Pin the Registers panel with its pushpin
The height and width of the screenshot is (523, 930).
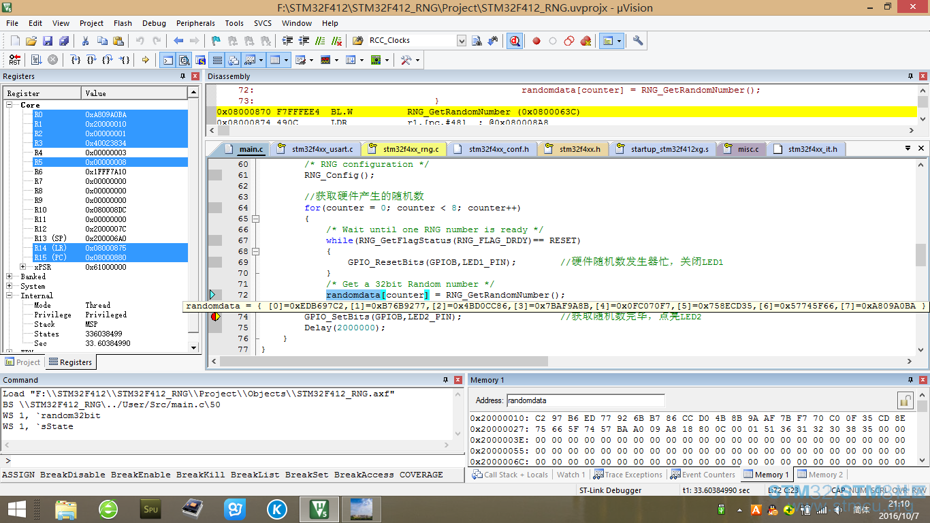[x=183, y=76]
